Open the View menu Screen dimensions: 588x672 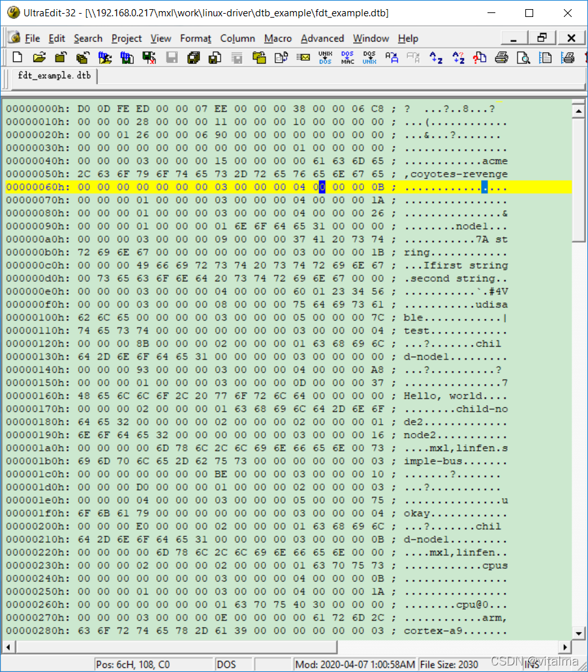(x=161, y=38)
